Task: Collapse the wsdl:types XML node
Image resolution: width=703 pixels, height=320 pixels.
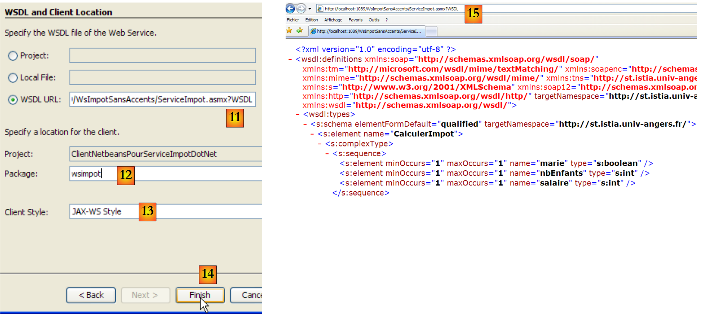Action: click(x=298, y=115)
